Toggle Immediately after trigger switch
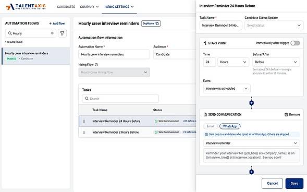 coord(295,43)
